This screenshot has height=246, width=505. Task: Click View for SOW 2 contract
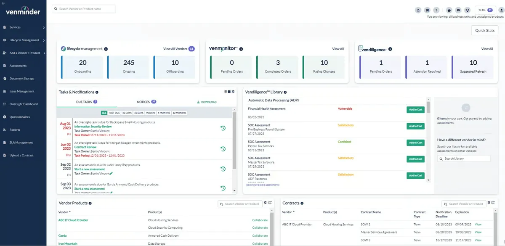point(478,225)
